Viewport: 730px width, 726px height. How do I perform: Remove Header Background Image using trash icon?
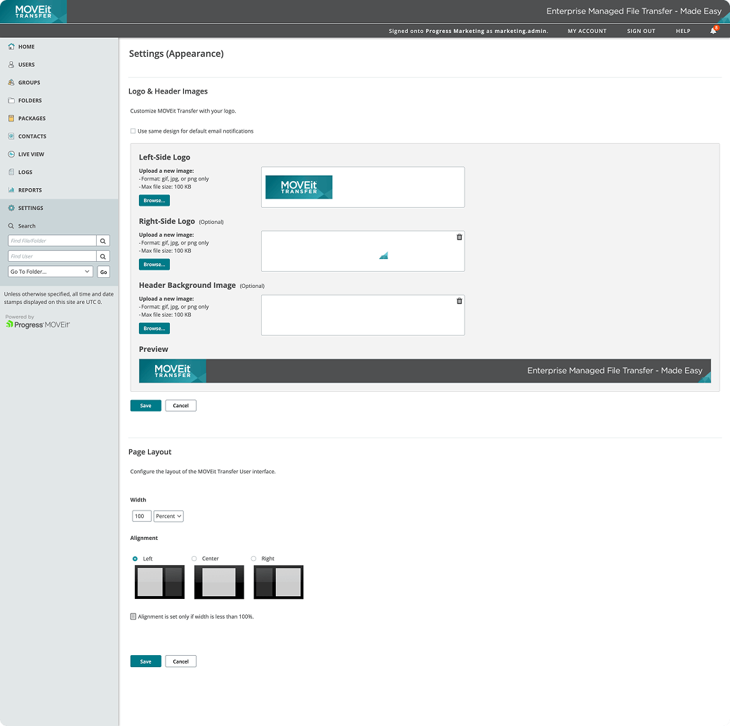(459, 301)
